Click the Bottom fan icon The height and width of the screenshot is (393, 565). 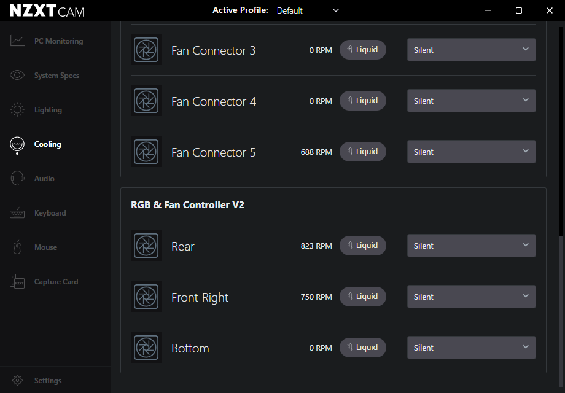146,348
